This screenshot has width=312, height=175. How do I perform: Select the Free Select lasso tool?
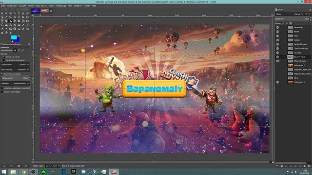click(x=10, y=13)
